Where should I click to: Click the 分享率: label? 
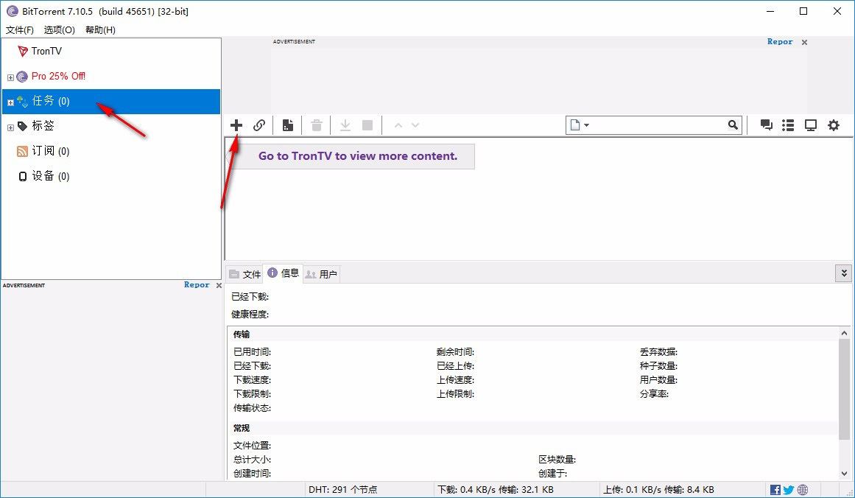click(655, 394)
